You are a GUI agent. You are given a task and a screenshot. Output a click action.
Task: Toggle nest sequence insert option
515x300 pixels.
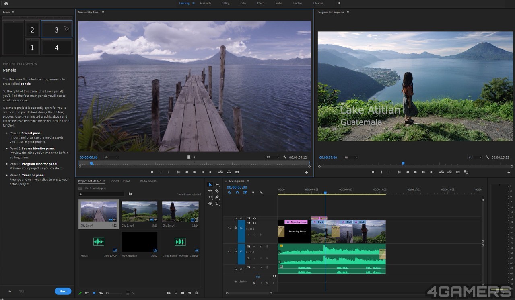pos(229,192)
